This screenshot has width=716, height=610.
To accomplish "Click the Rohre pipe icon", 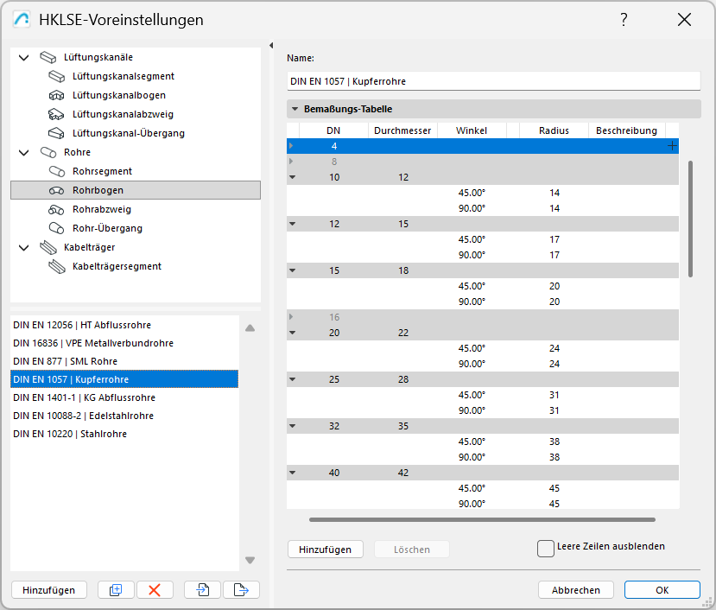I will pos(48,152).
